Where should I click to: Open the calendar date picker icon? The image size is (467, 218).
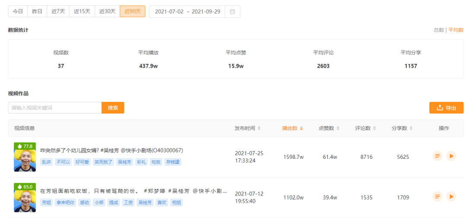(233, 12)
